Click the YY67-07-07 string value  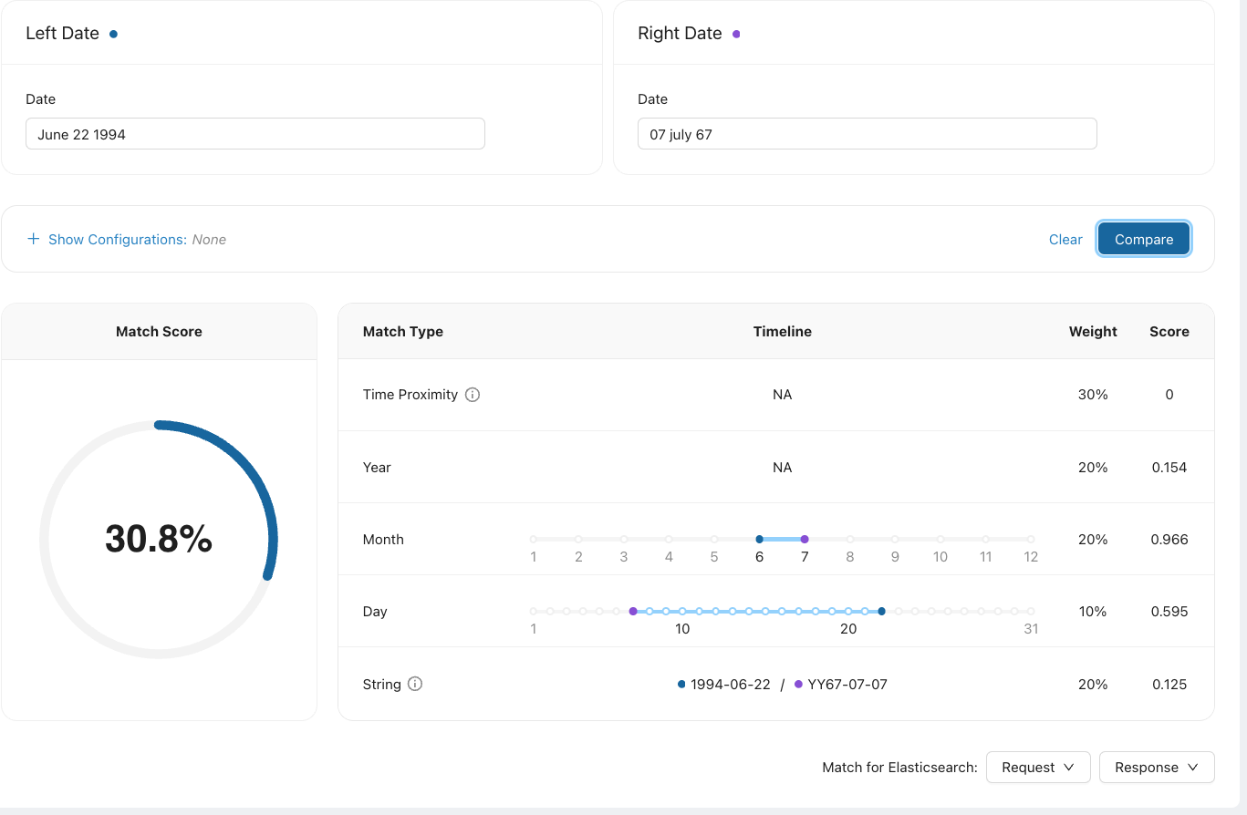847,684
